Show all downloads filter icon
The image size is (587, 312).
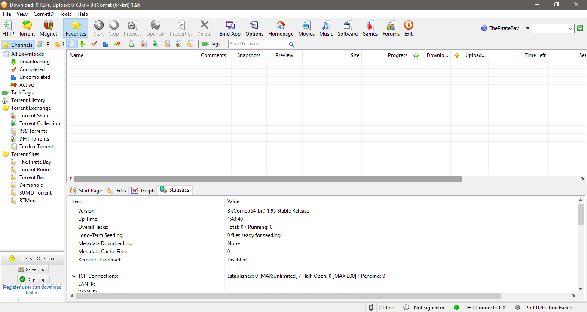coord(71,44)
